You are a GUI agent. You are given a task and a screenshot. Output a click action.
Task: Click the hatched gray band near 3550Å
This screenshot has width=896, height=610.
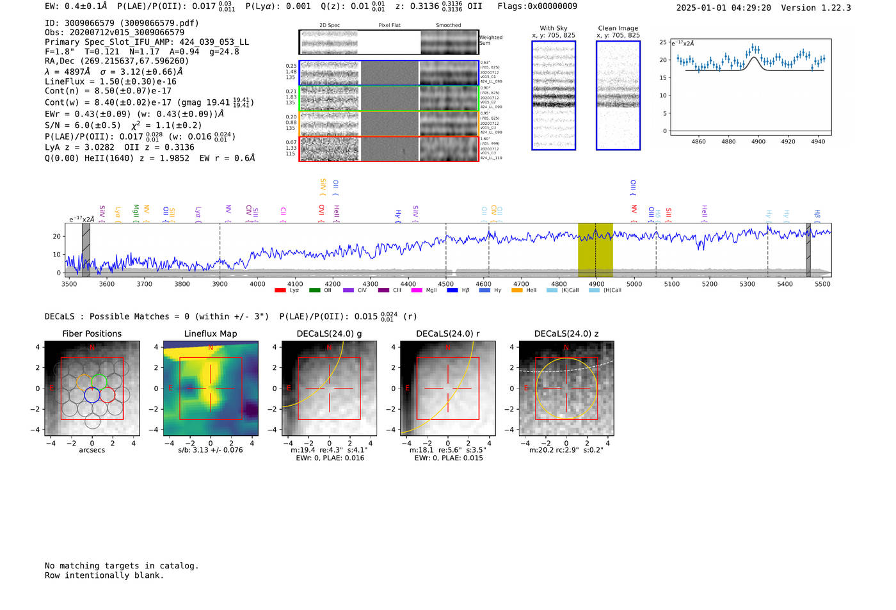(x=86, y=250)
